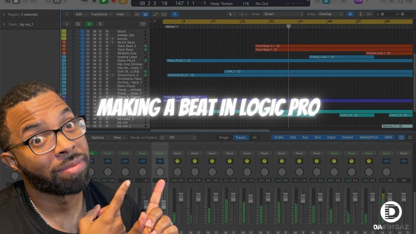
Task: Switch mixer to Single view
Action: 224,137
